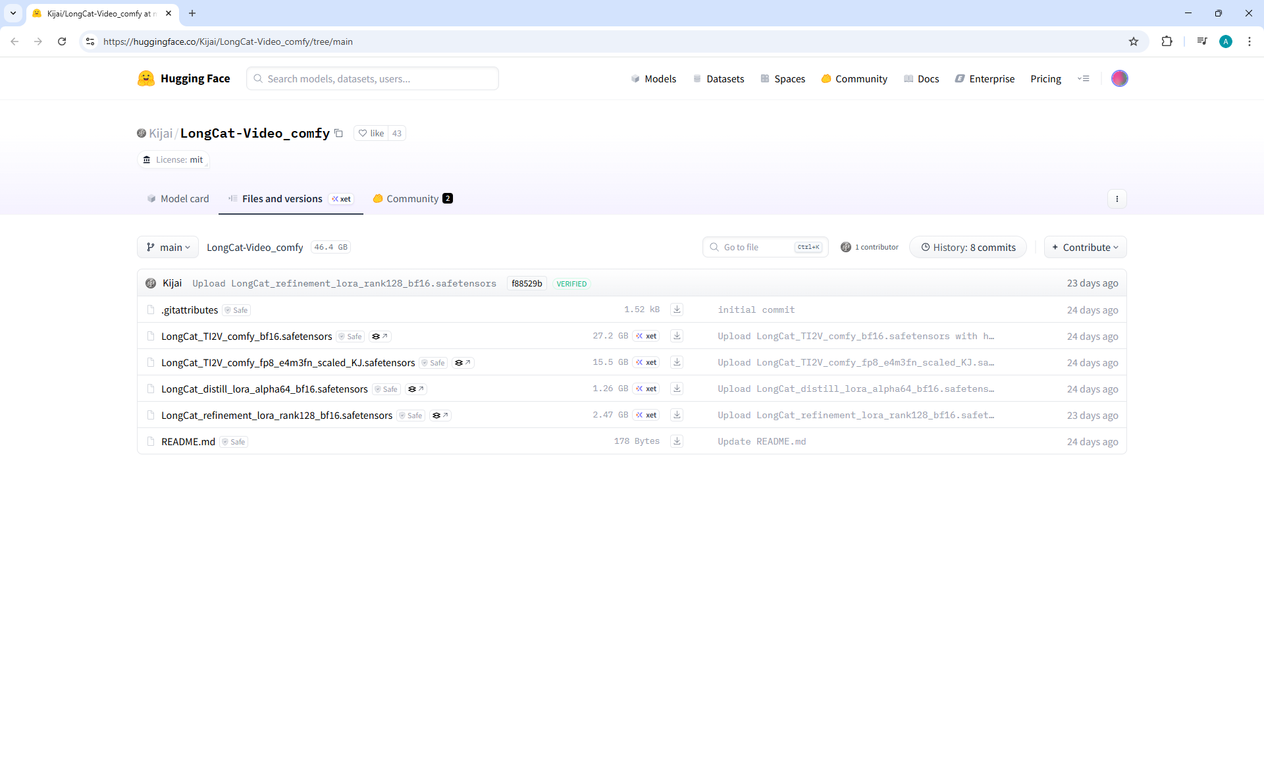This screenshot has width=1264, height=758.
Task: Expand the Contribute dropdown
Action: 1085,247
